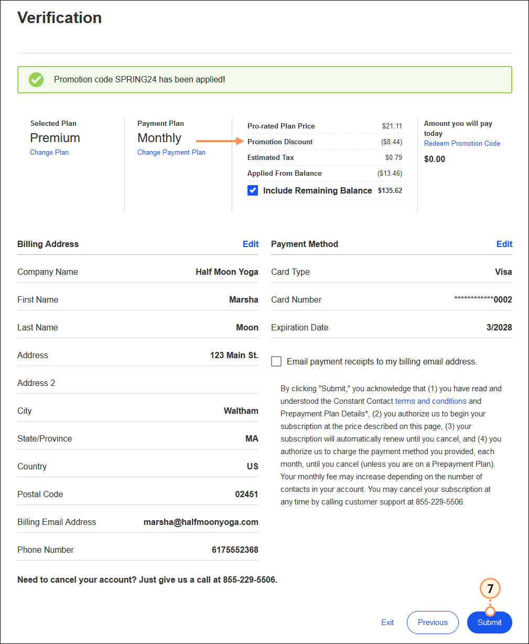The image size is (529, 644).
Task: Select postal code 02451
Action: [x=246, y=494]
